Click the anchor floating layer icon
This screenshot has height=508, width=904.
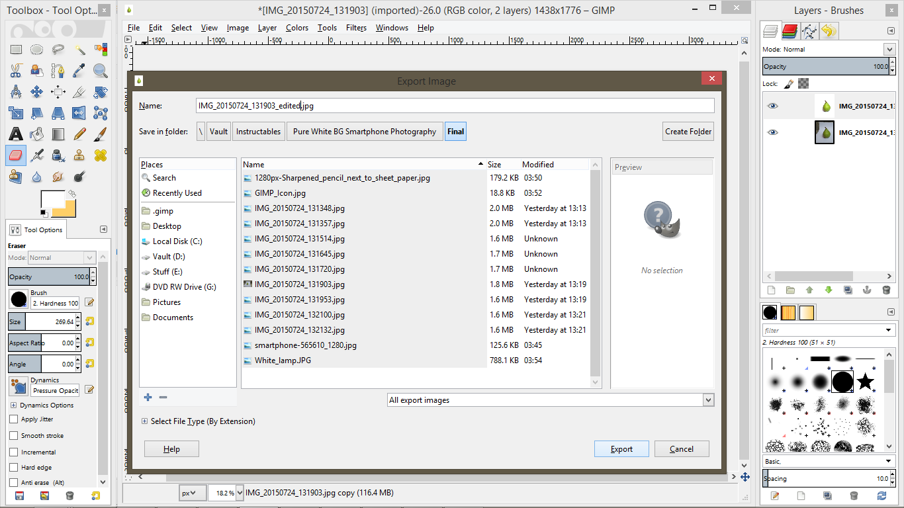pyautogui.click(x=867, y=290)
